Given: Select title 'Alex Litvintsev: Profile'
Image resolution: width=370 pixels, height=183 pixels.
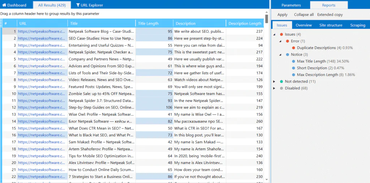Looking at the screenshot, I should coord(102,163).
